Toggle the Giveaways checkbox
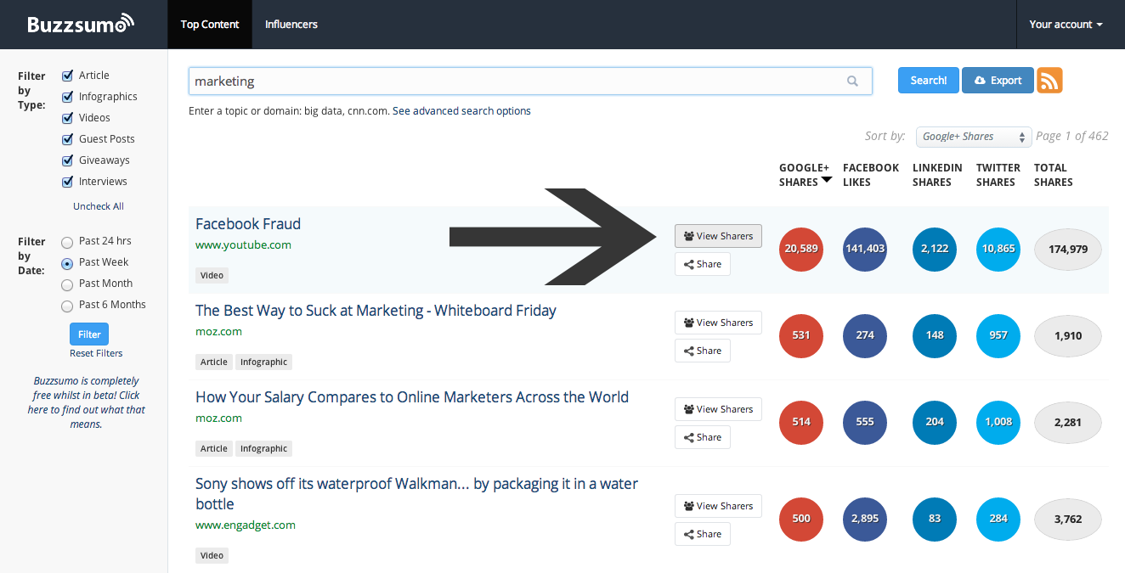 pos(68,160)
